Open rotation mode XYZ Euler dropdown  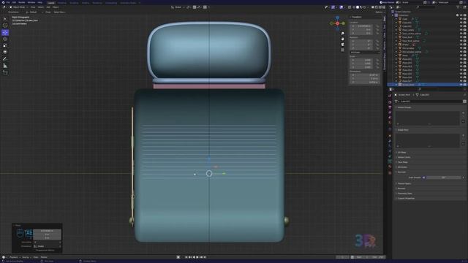tap(365, 53)
